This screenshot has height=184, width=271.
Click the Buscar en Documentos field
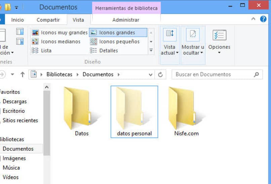click(x=217, y=75)
